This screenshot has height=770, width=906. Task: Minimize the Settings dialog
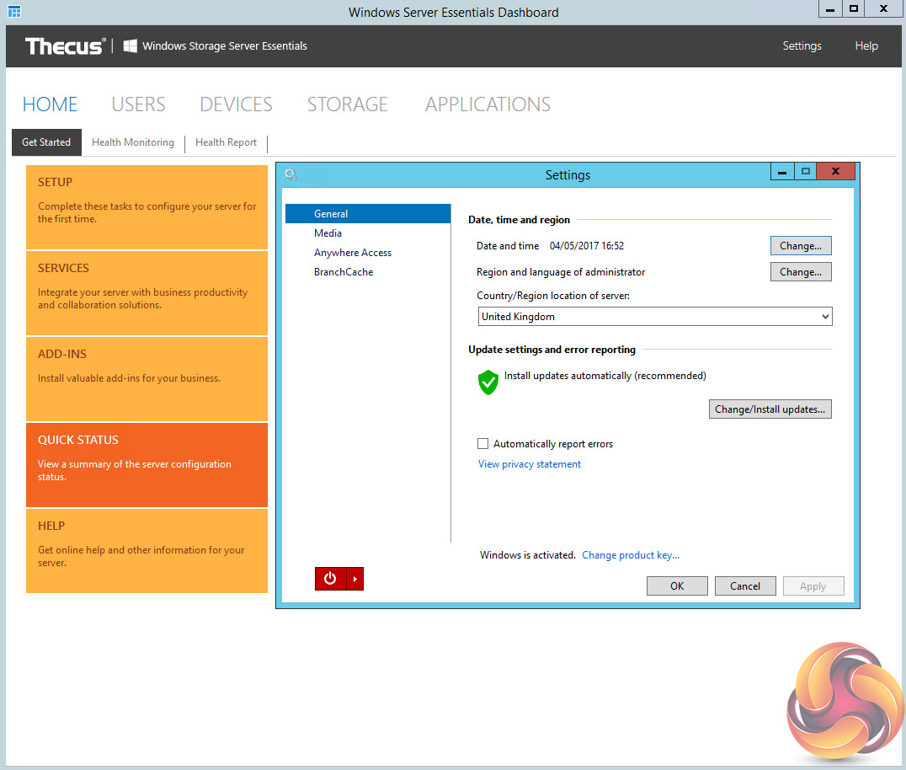click(781, 172)
